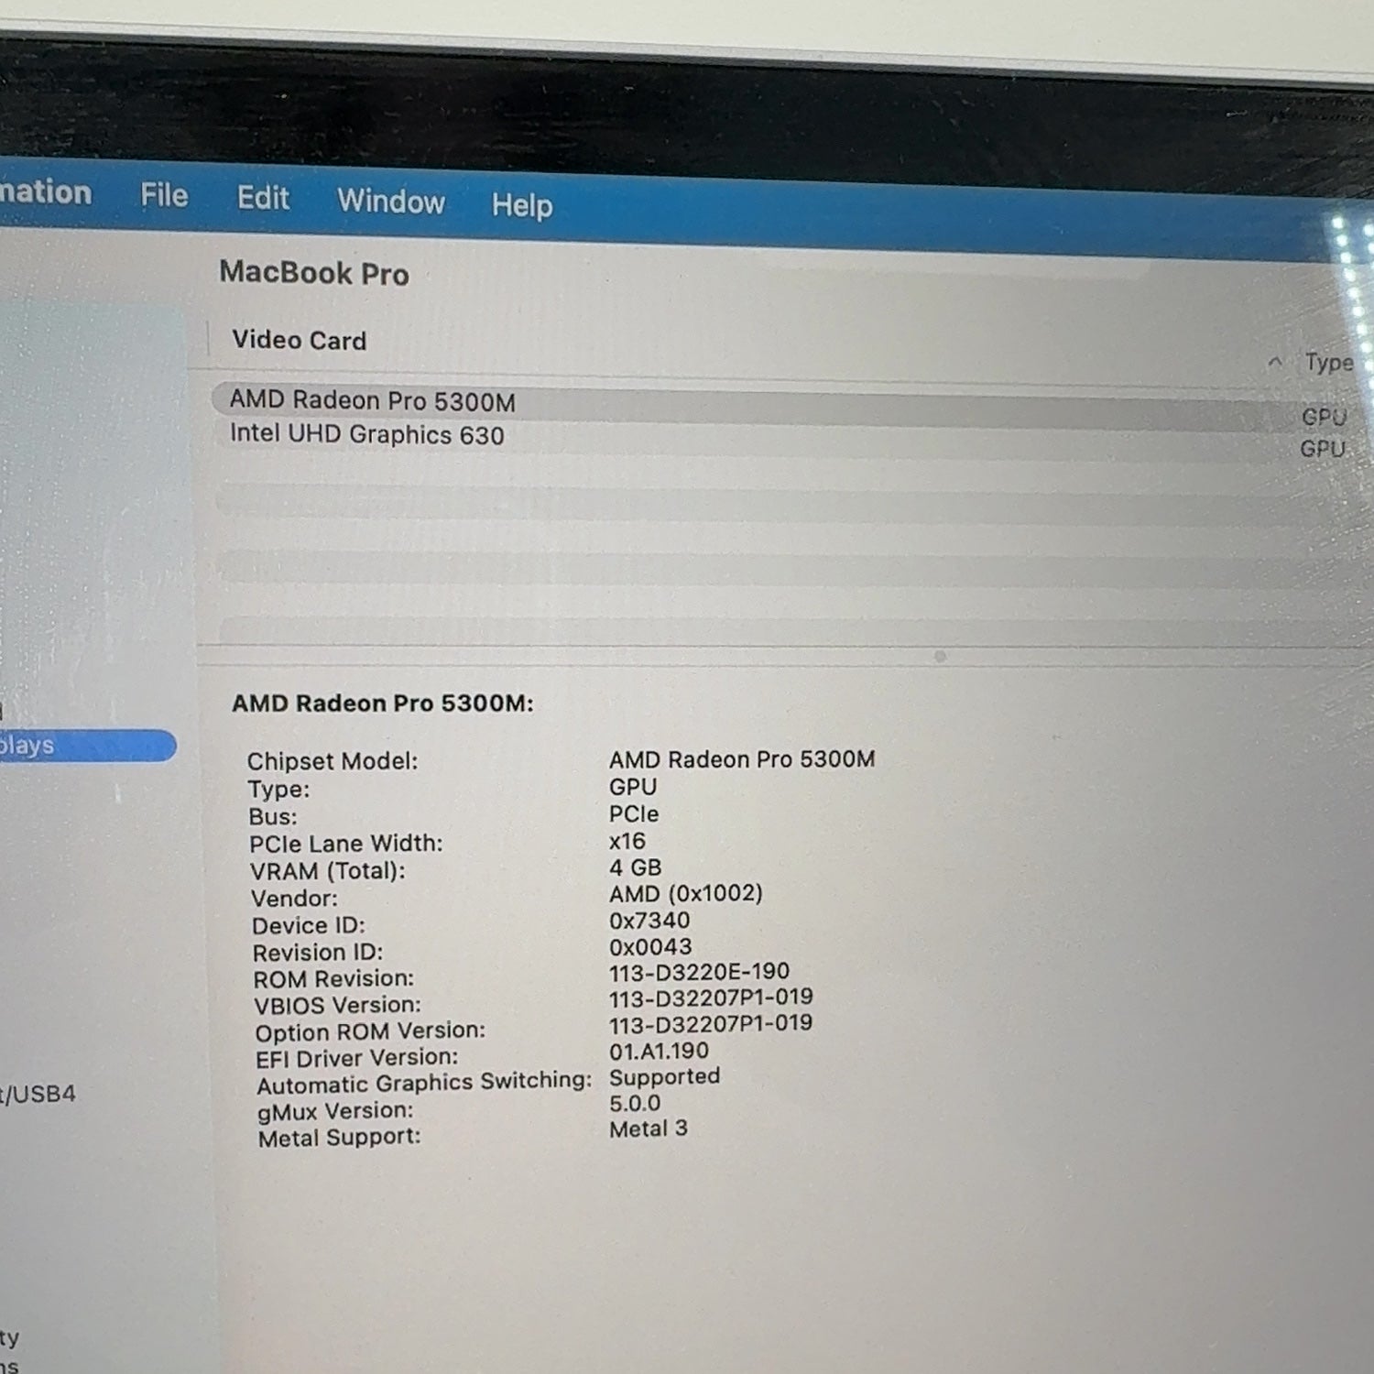Click the Chipset Model value AMD Radeon Pro 5300M

(x=742, y=759)
